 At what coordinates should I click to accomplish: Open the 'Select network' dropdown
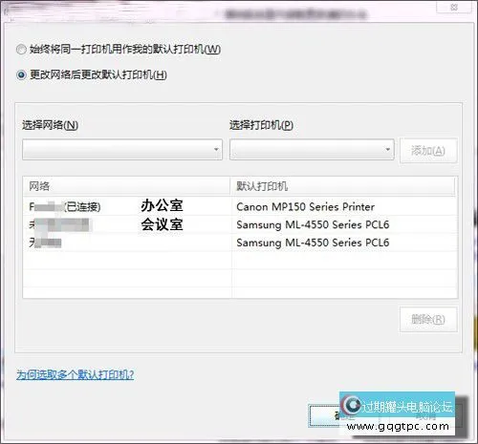[122, 149]
